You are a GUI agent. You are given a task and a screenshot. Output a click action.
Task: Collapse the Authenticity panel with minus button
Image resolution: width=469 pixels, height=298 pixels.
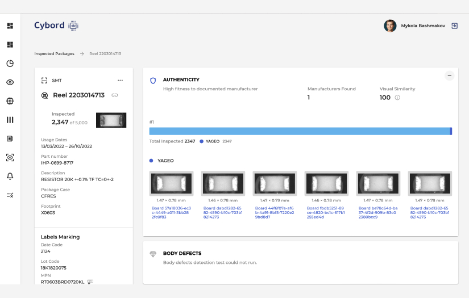click(449, 76)
